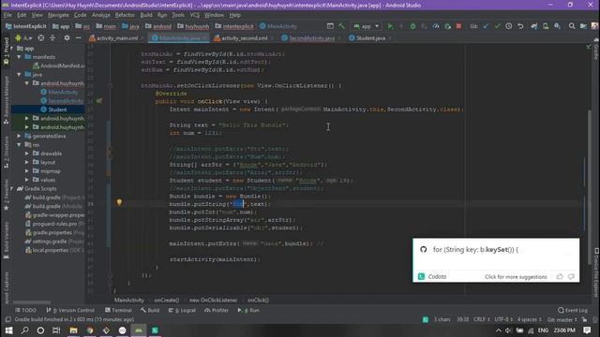Viewport: 600px width, 337px height.
Task: Stop the running app with red square
Action: (458, 26)
